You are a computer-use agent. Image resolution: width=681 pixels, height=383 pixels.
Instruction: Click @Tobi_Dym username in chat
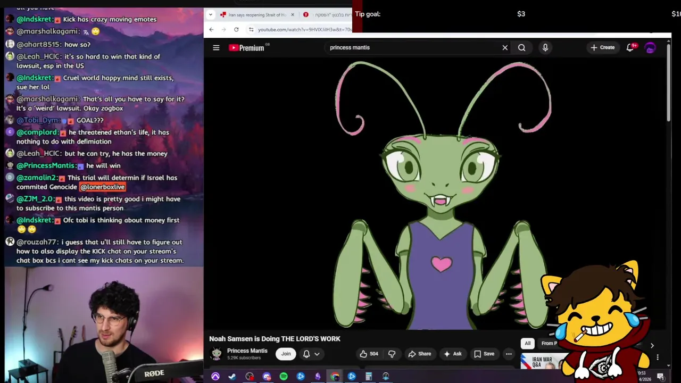tap(39, 120)
